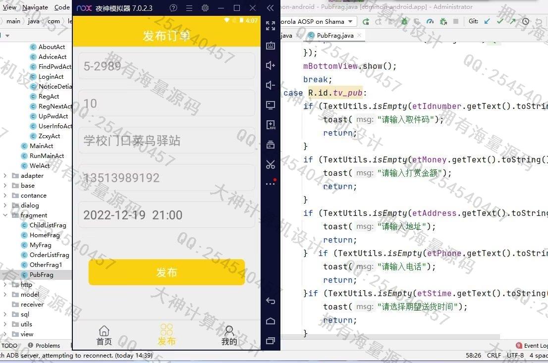Click Nox volume up icon
The width and height of the screenshot is (548, 363).
click(x=270, y=65)
